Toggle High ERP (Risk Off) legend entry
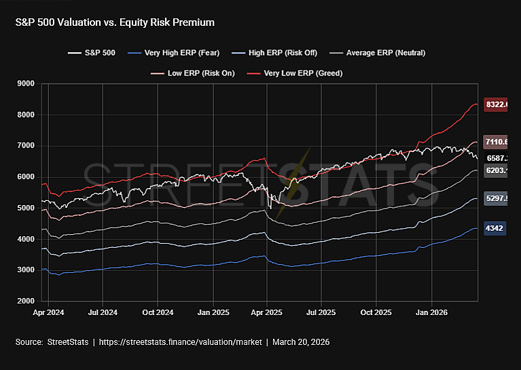521x370 pixels. tap(274, 53)
